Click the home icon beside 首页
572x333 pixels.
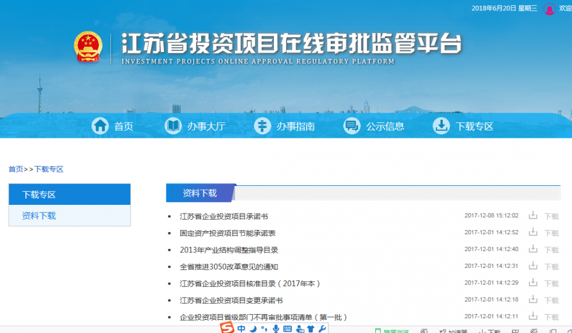pyautogui.click(x=100, y=126)
